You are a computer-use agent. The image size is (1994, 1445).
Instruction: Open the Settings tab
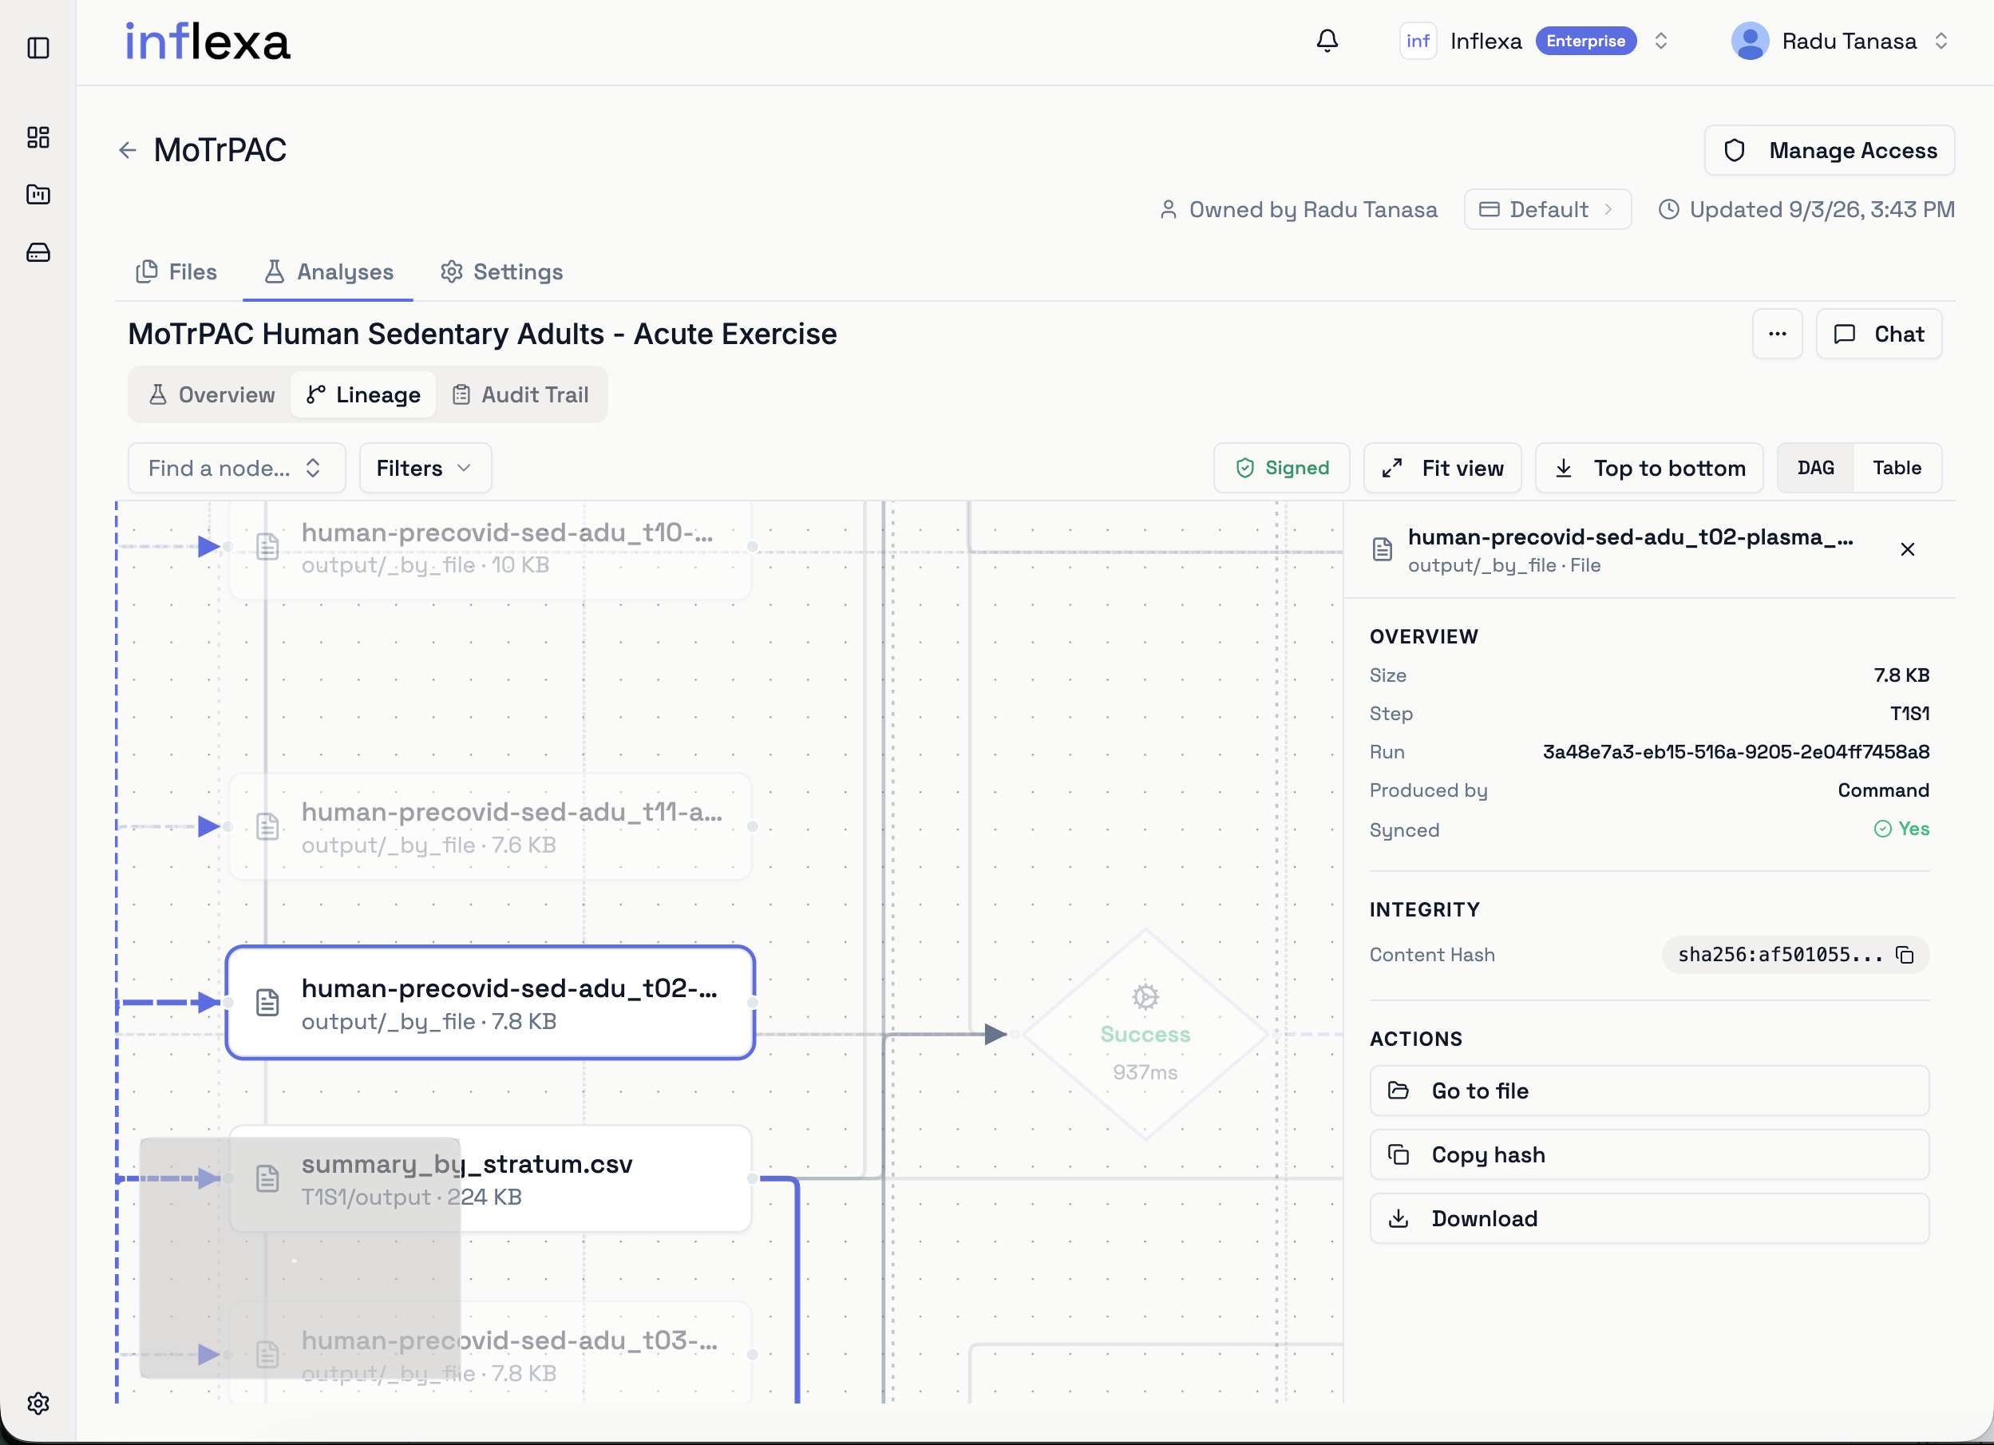pos(502,271)
